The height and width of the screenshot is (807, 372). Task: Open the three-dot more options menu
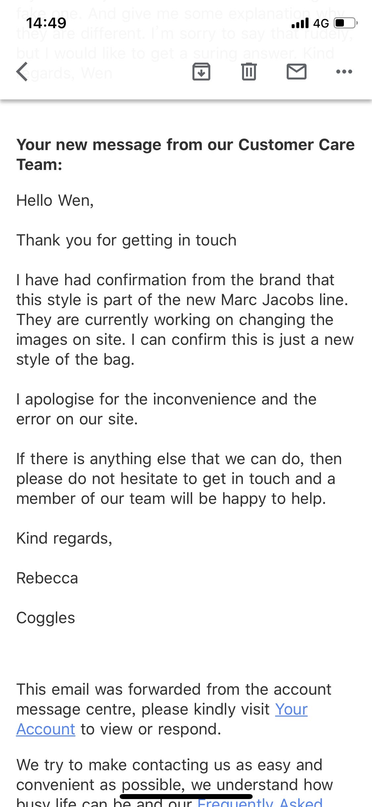click(344, 72)
